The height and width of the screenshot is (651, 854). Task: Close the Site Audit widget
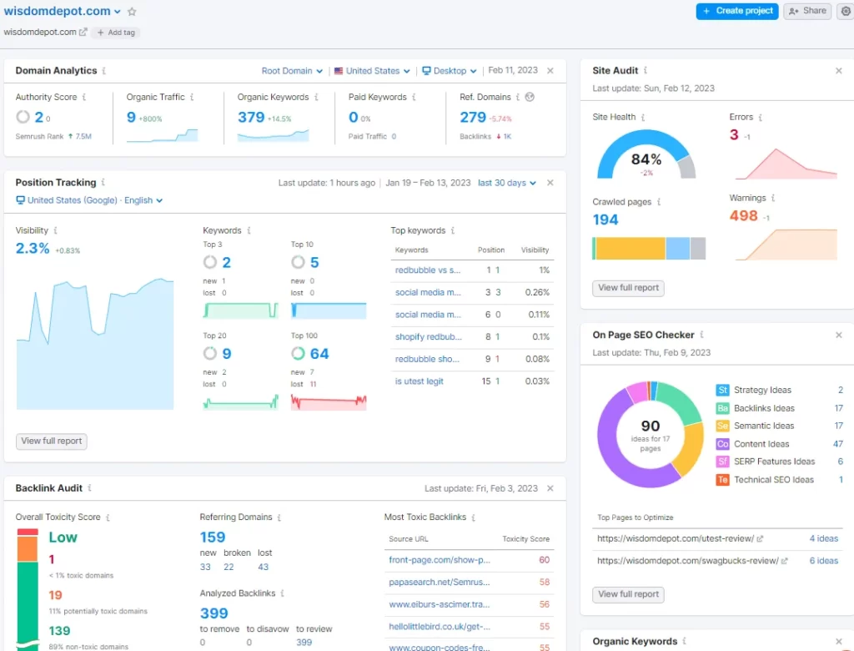(x=839, y=71)
